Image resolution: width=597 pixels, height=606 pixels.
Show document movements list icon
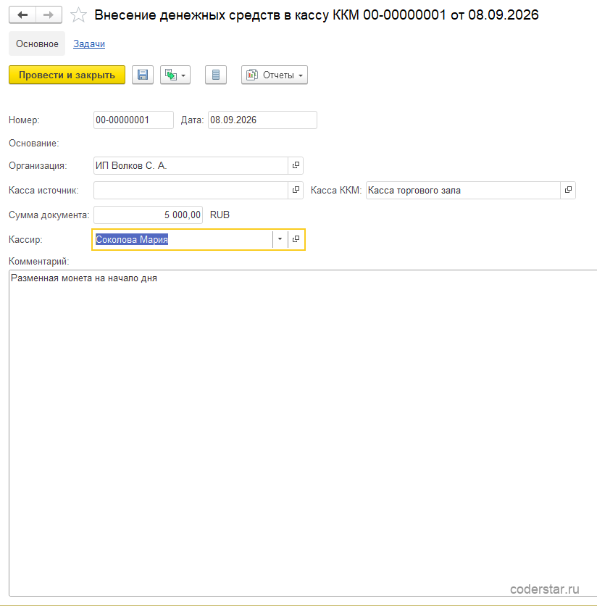tap(216, 75)
